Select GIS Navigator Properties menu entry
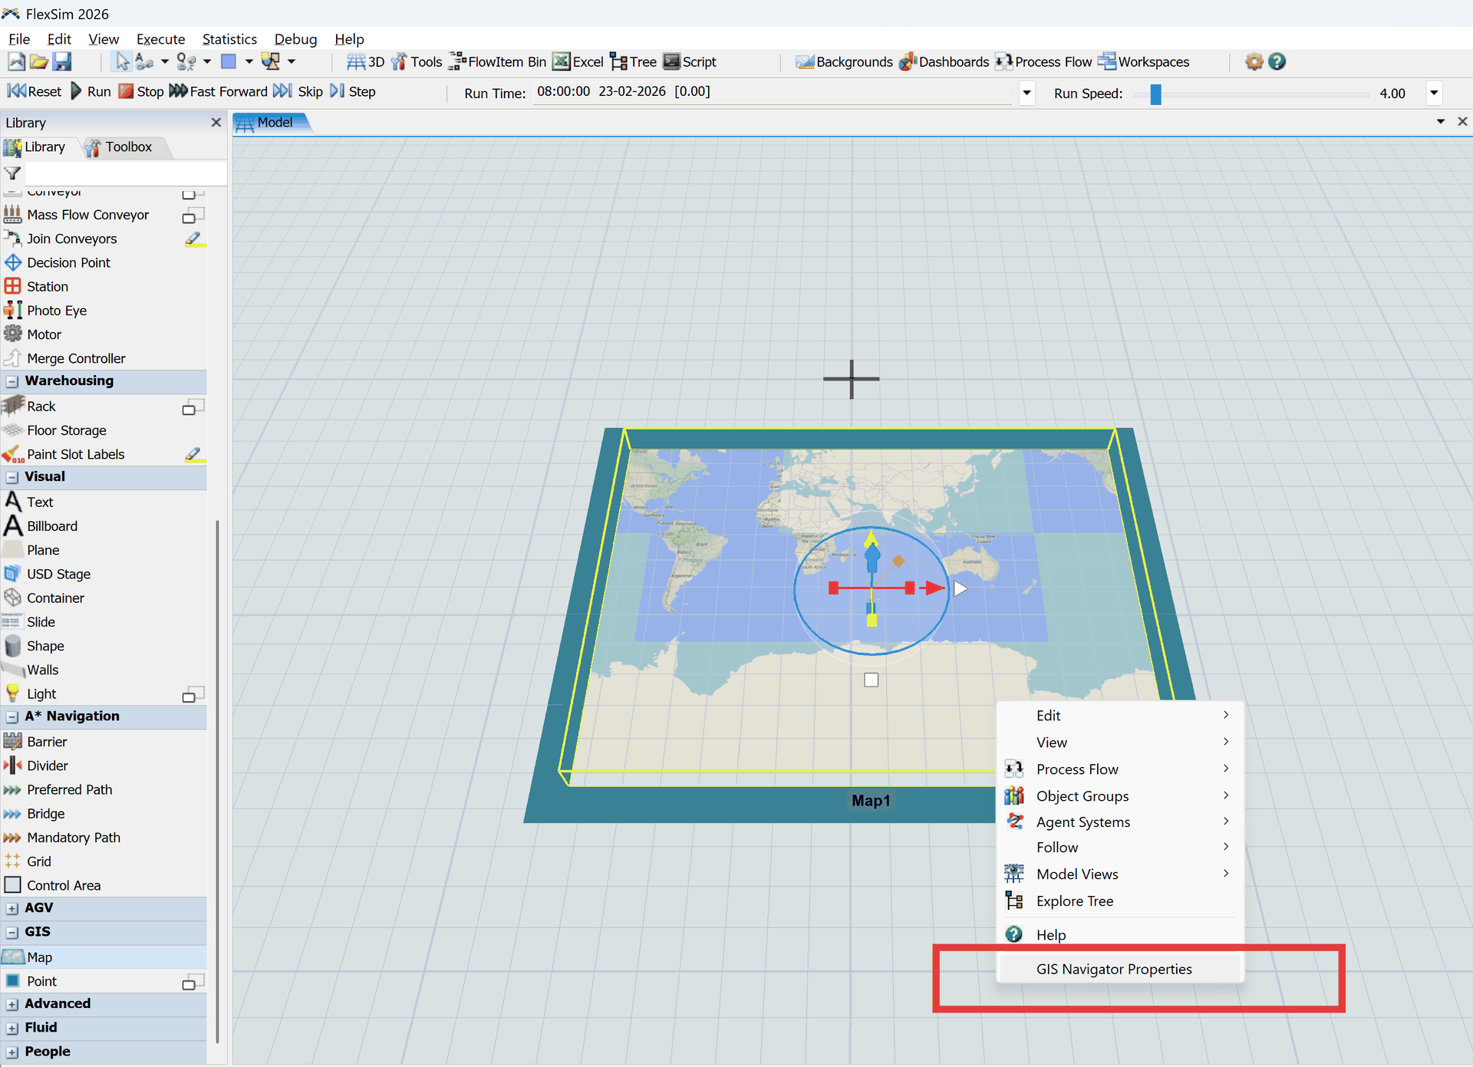This screenshot has height=1067, width=1473. coord(1113,970)
